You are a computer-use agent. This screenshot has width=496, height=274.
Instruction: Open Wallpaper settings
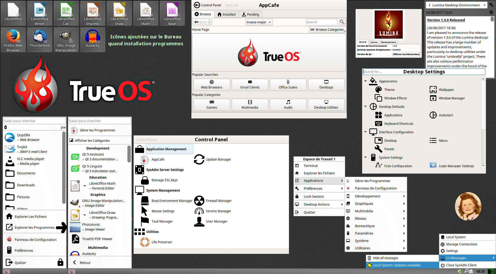(442, 90)
